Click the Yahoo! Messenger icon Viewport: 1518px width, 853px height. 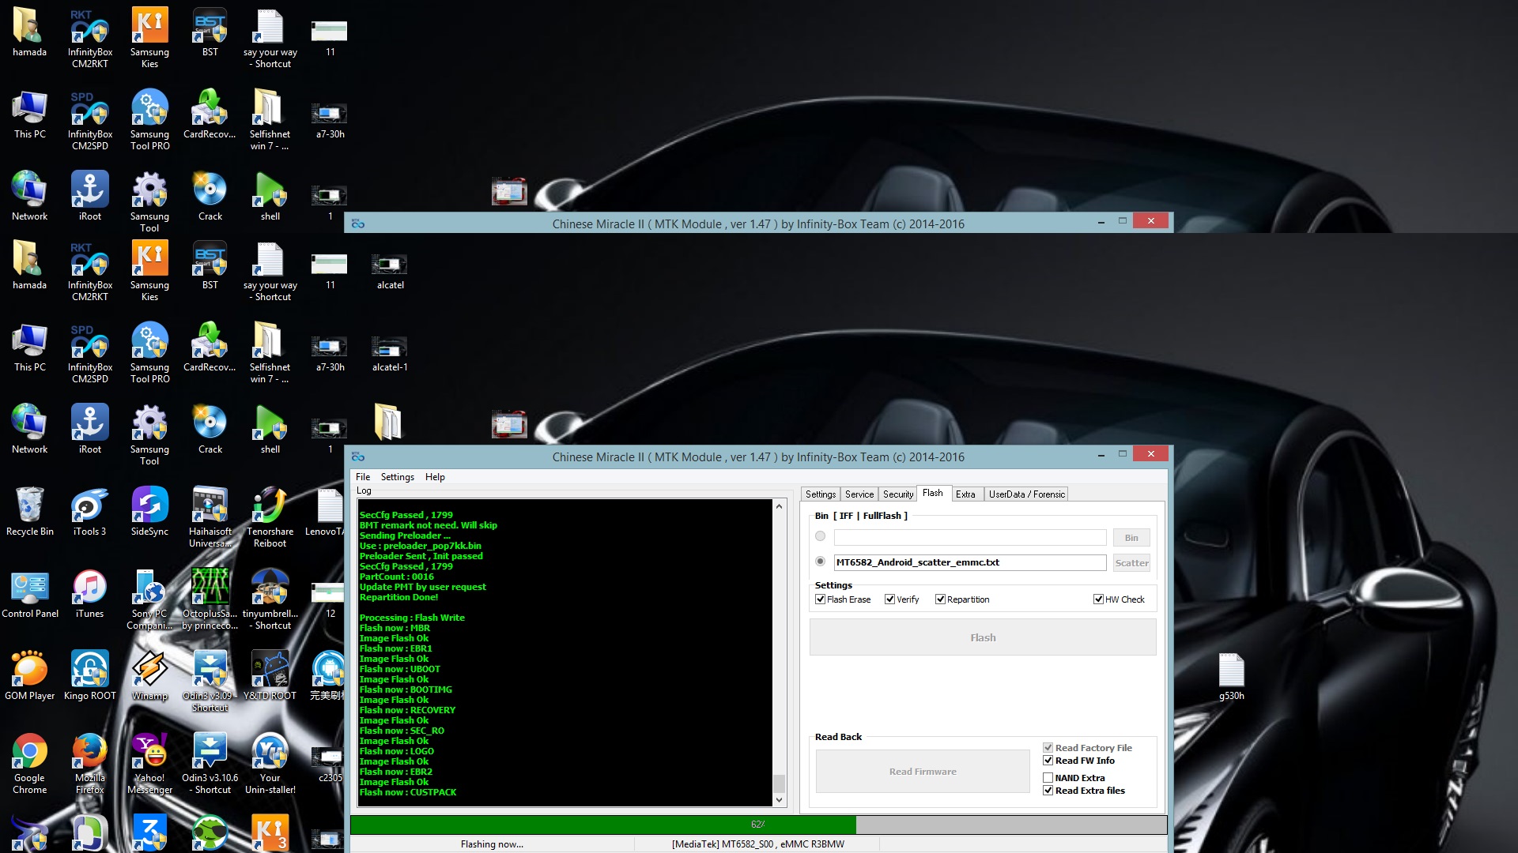pos(149,763)
